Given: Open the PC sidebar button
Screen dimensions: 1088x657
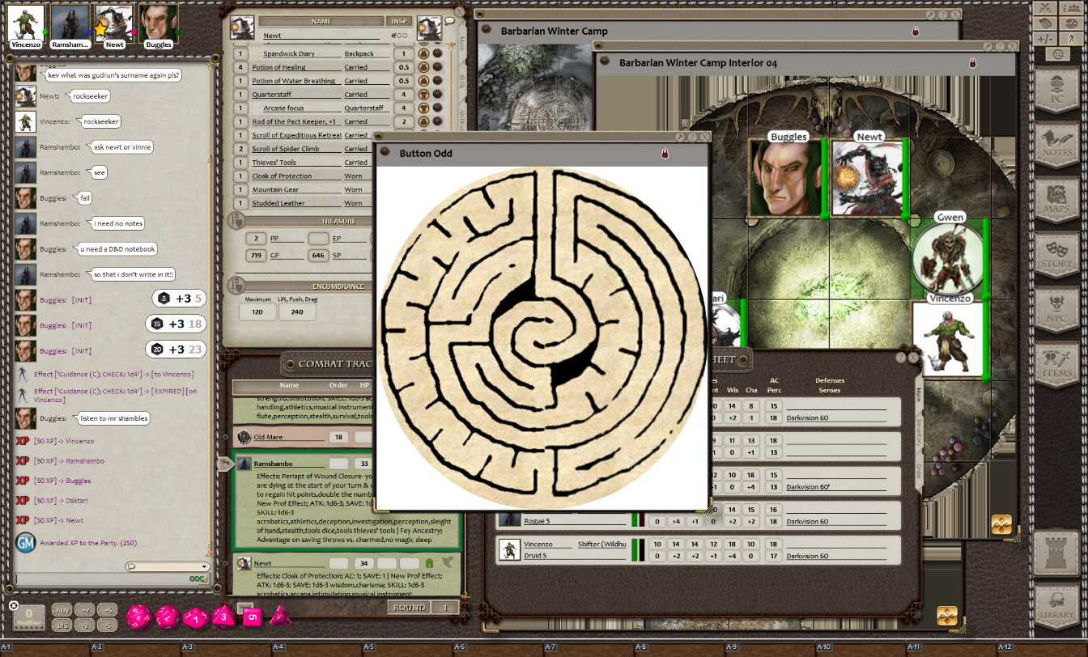Looking at the screenshot, I should click(1056, 88).
